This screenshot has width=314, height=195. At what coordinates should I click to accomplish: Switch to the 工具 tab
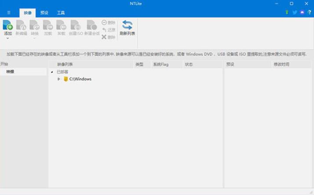[x=61, y=13]
